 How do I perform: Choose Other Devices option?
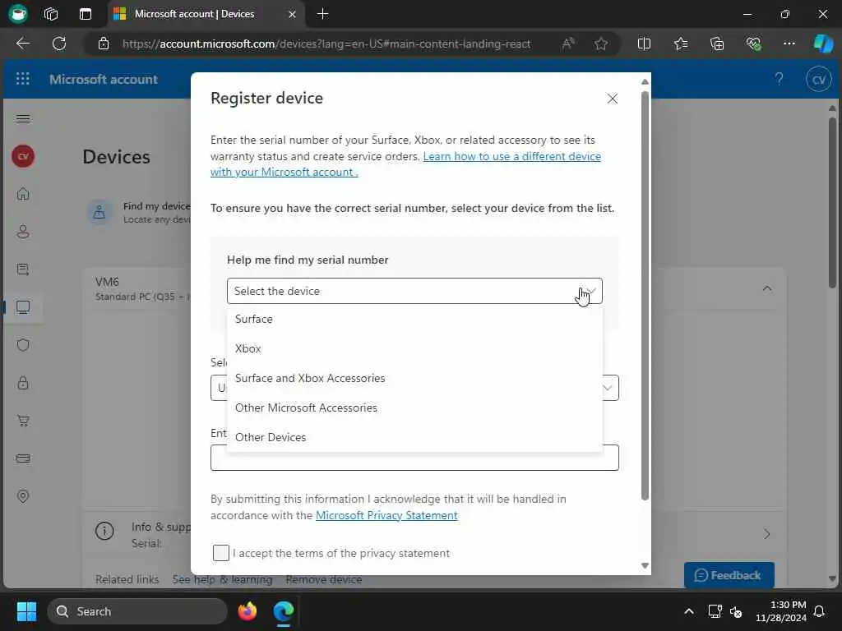point(414,437)
